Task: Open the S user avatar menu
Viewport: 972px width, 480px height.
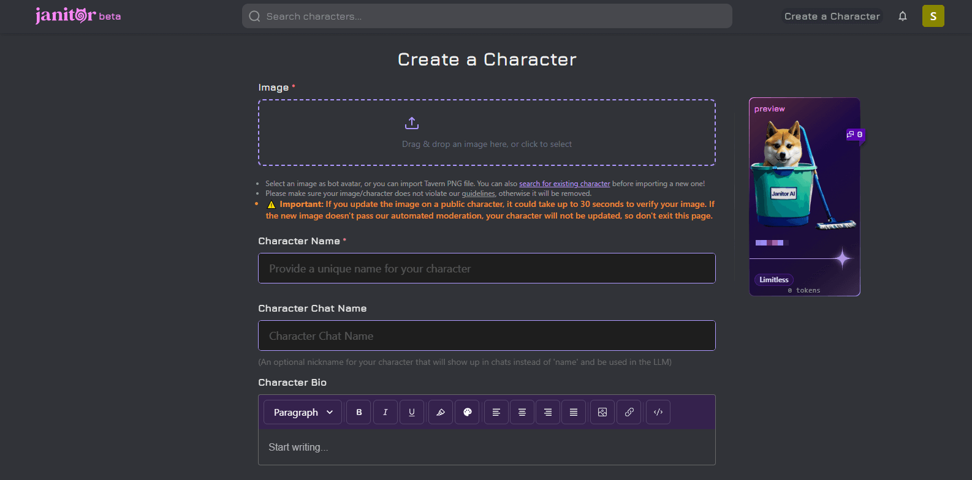Action: click(933, 16)
